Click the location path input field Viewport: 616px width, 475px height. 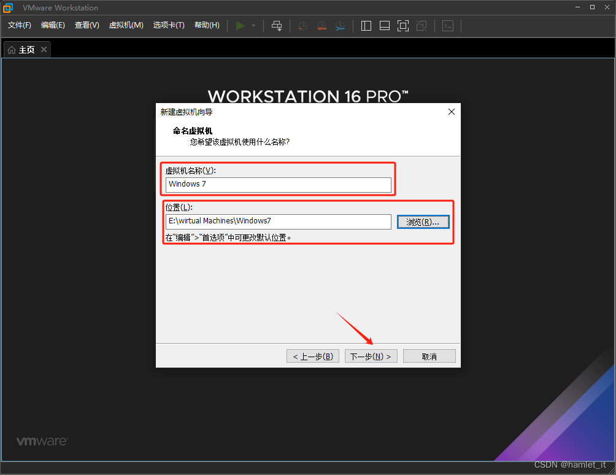click(x=278, y=222)
